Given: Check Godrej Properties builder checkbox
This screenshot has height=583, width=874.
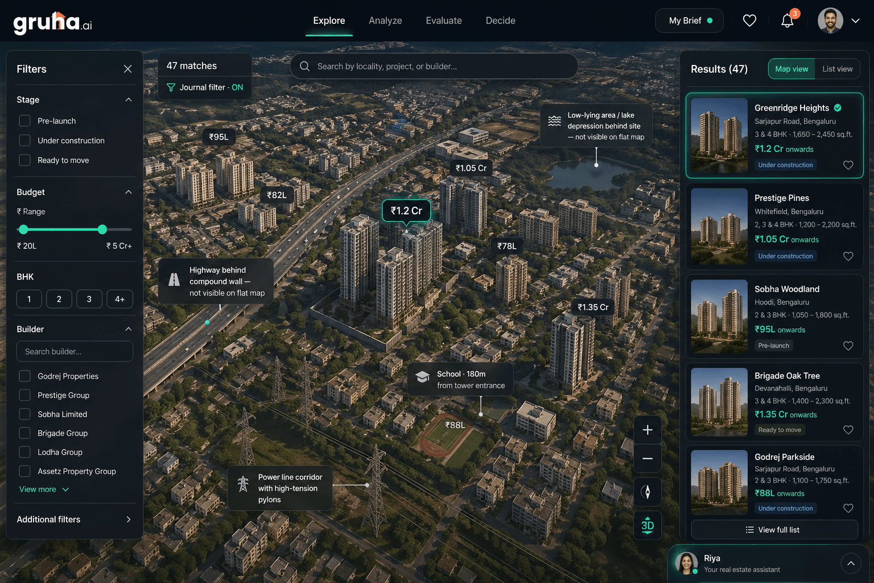Looking at the screenshot, I should tap(24, 376).
